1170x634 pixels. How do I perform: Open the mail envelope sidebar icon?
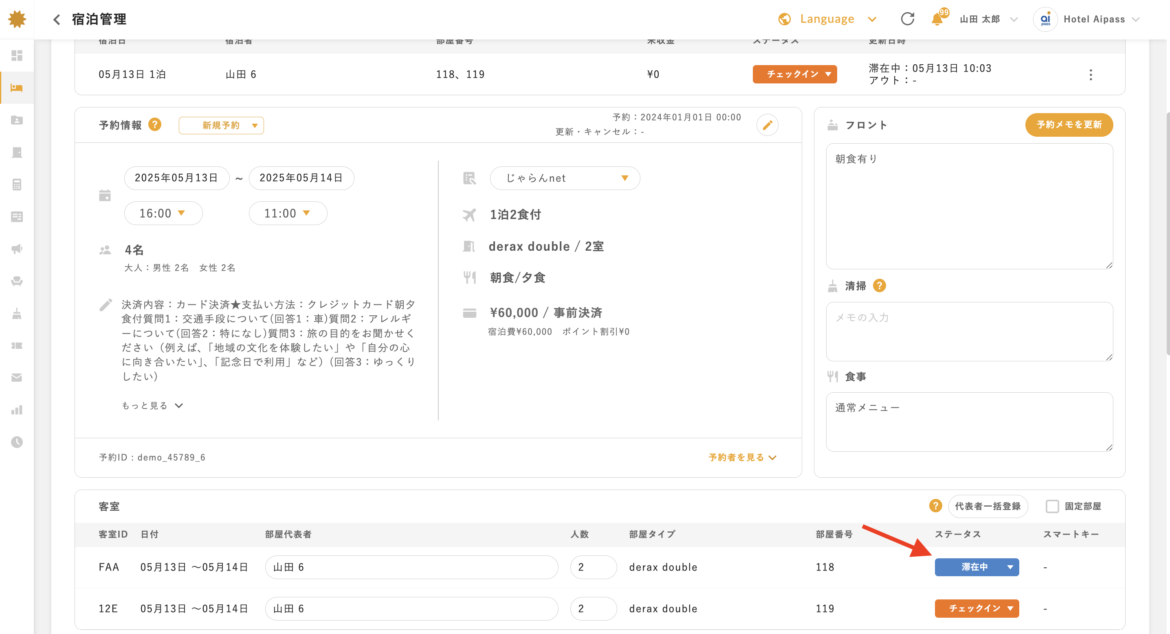[x=17, y=378]
